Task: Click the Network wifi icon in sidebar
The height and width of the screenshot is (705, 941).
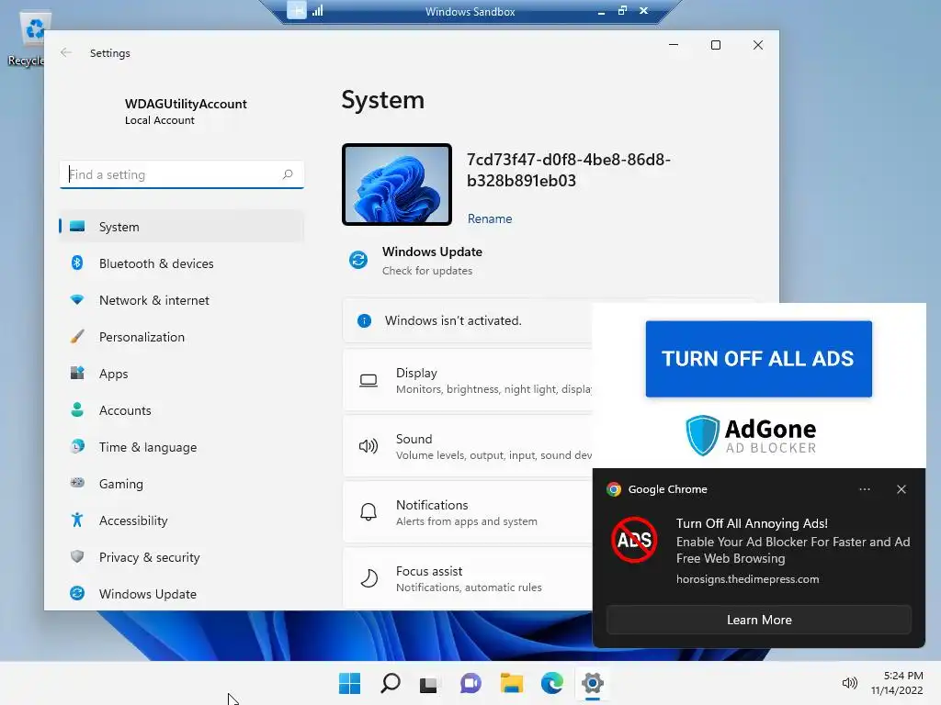Action: 77,299
